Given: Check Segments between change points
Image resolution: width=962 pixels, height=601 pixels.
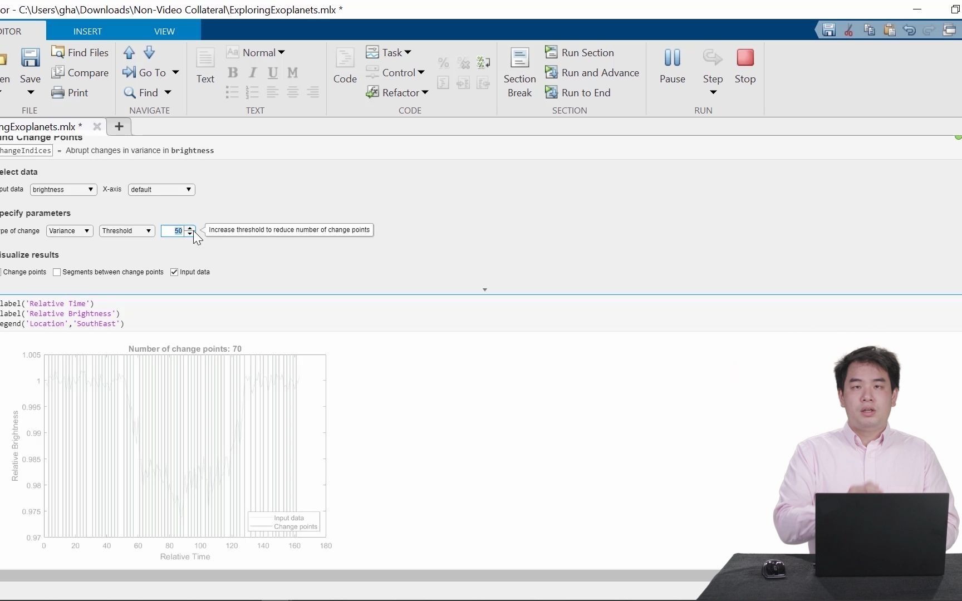Looking at the screenshot, I should pyautogui.click(x=56, y=272).
